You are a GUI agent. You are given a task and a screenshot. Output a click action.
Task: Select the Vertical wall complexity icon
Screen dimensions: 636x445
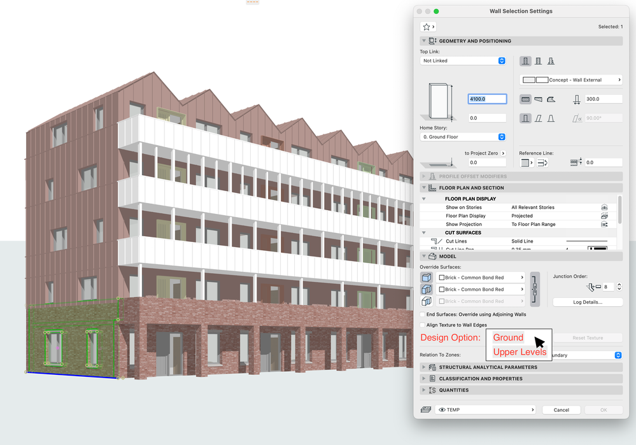(x=525, y=118)
